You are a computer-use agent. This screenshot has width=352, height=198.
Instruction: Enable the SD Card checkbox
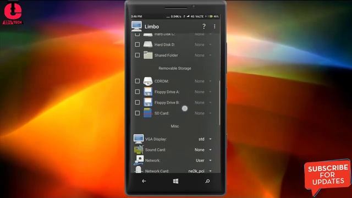pos(137,113)
